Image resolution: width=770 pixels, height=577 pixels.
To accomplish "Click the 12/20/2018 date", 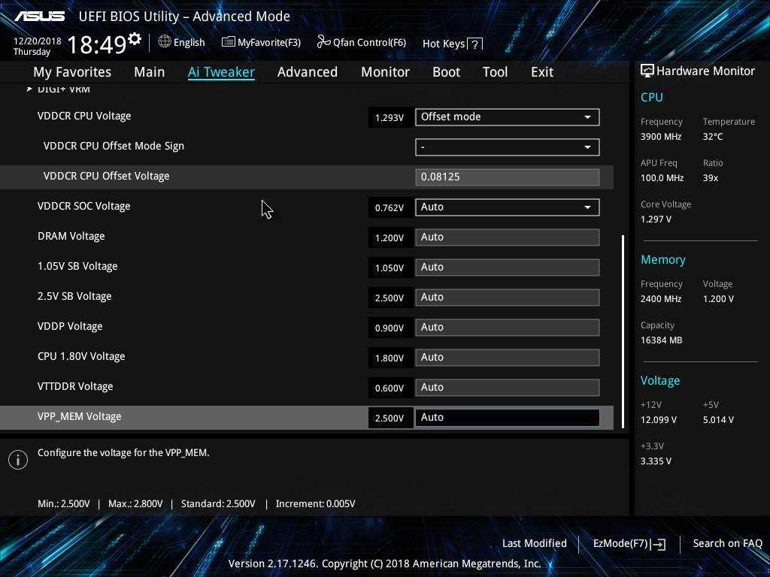I will (x=38, y=41).
